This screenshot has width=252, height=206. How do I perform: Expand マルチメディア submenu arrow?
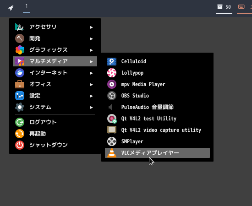tap(92, 62)
